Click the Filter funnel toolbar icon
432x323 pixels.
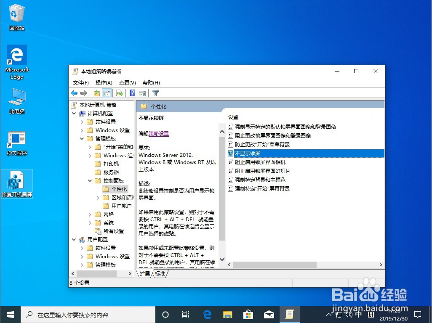[155, 93]
